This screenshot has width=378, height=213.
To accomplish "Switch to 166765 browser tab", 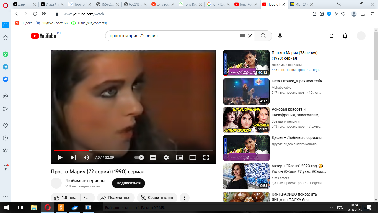I will click(x=108, y=4).
